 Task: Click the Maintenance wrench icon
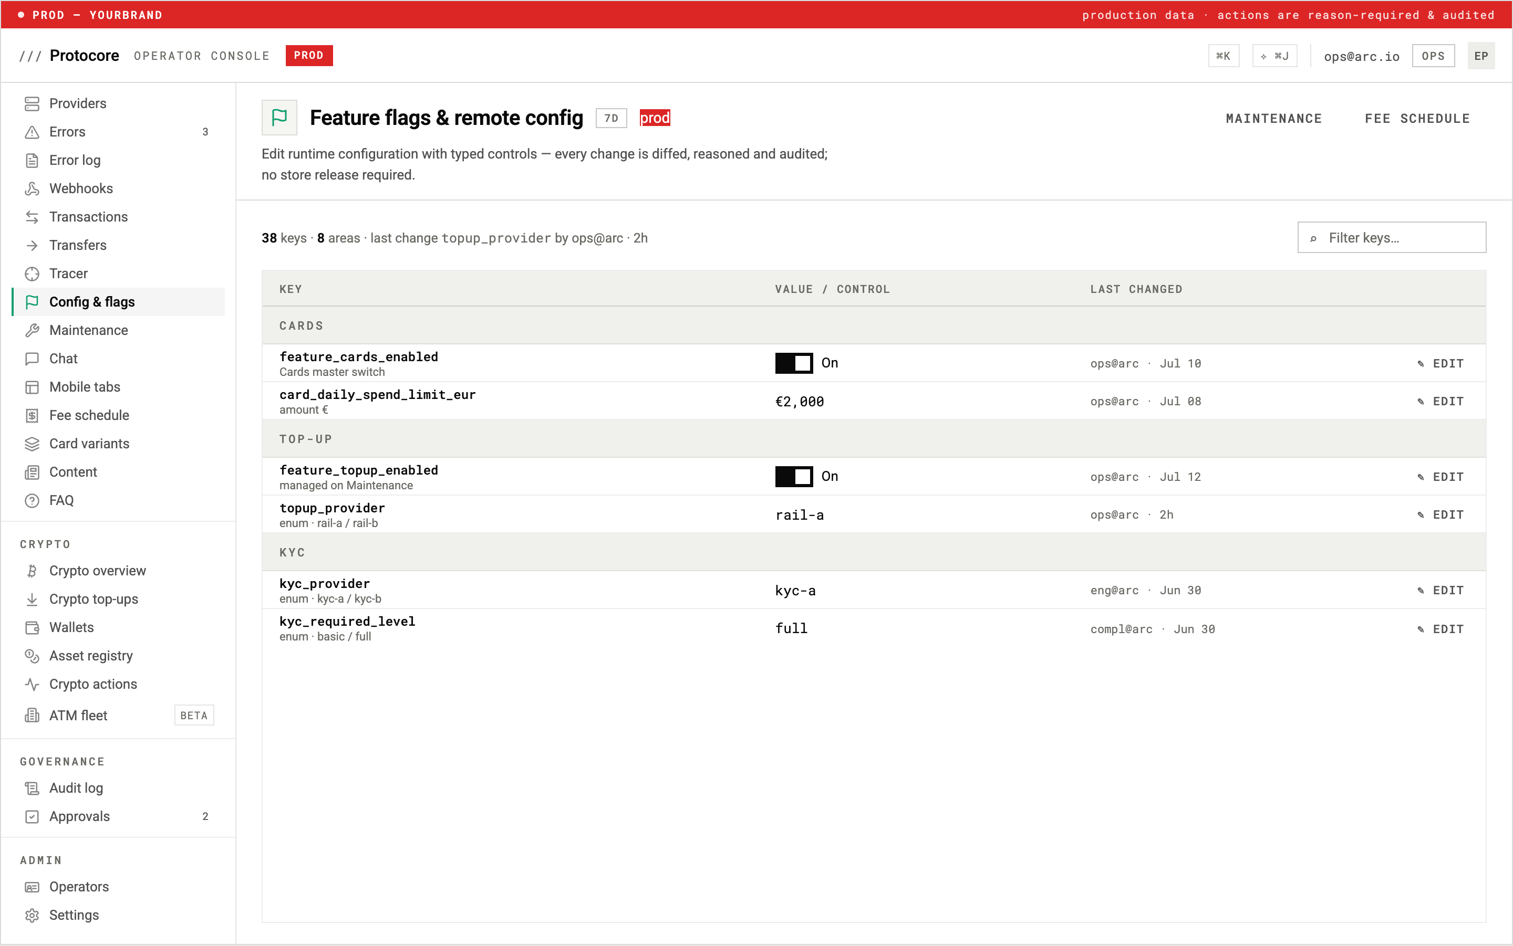(x=32, y=330)
